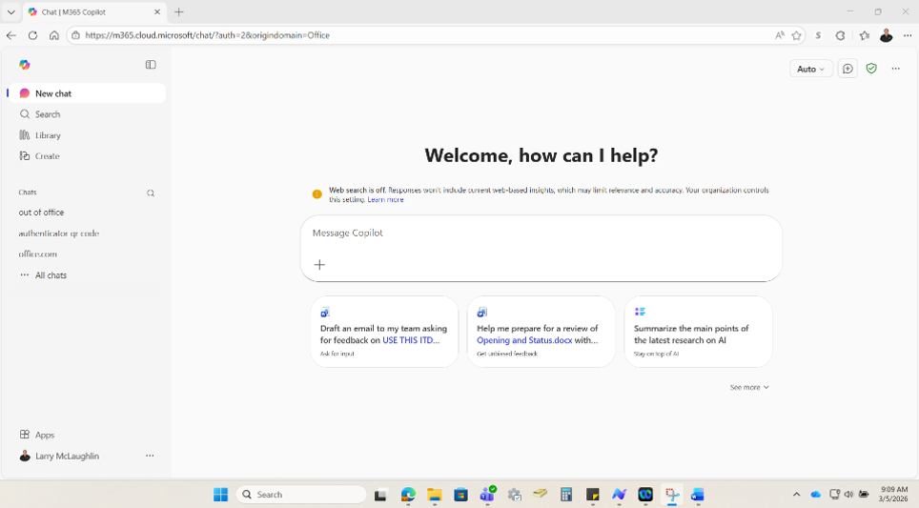Open Word from the taskbar
Image resolution: width=919 pixels, height=508 pixels.
point(698,495)
